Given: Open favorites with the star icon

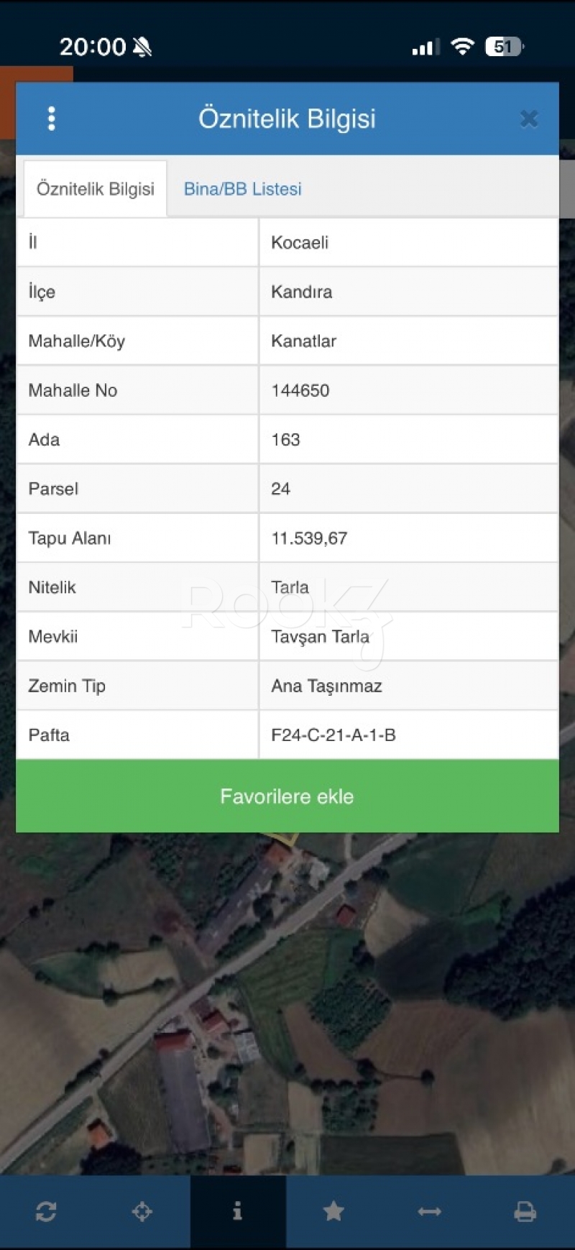Looking at the screenshot, I should tap(333, 1212).
